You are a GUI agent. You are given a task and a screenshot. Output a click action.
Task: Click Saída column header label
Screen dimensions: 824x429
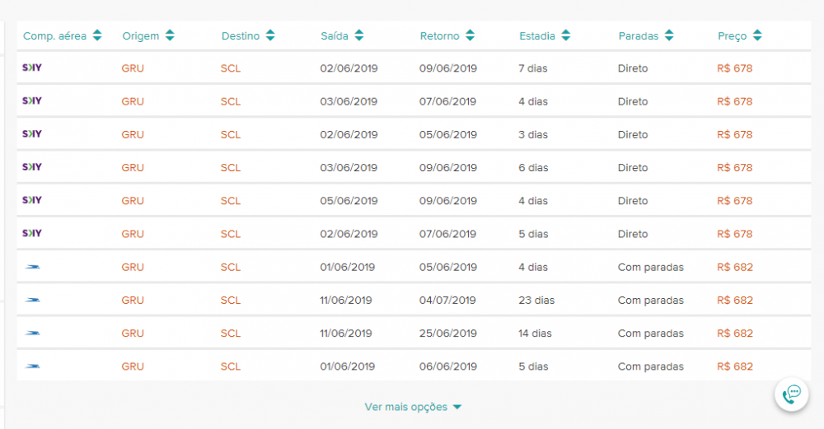[x=335, y=35]
